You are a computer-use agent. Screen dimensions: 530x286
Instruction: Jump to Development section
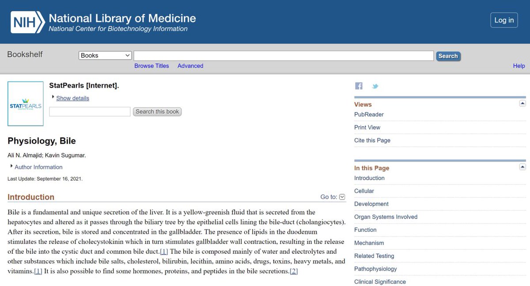[x=371, y=204]
